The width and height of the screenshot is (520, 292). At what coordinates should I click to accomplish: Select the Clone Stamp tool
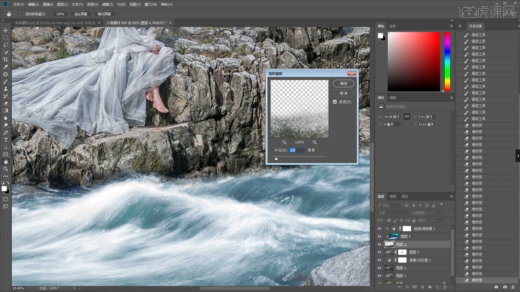click(5, 89)
